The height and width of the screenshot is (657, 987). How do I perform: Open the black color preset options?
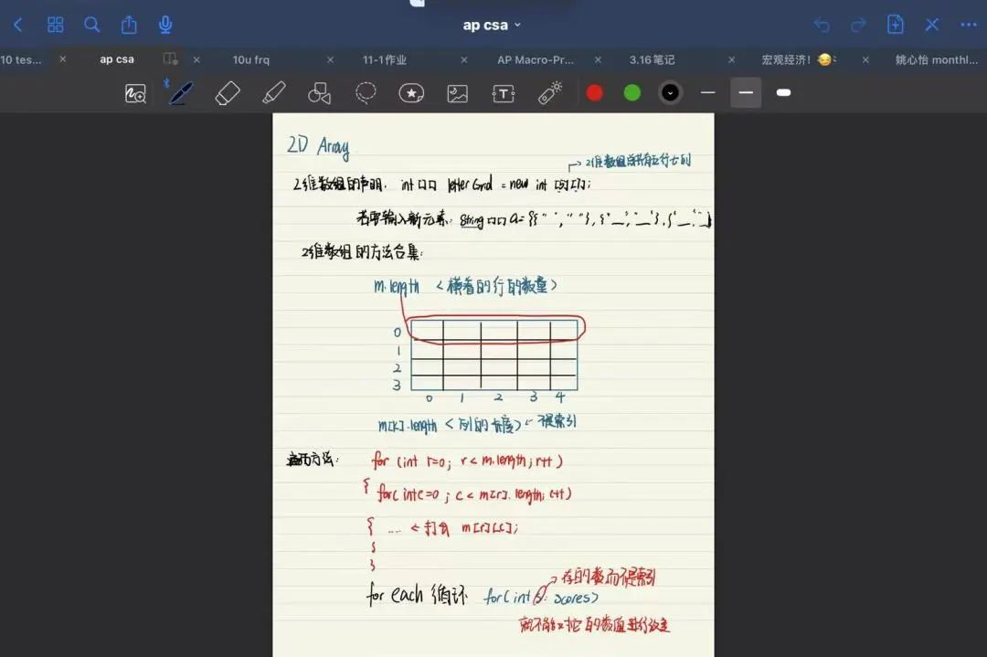point(671,93)
